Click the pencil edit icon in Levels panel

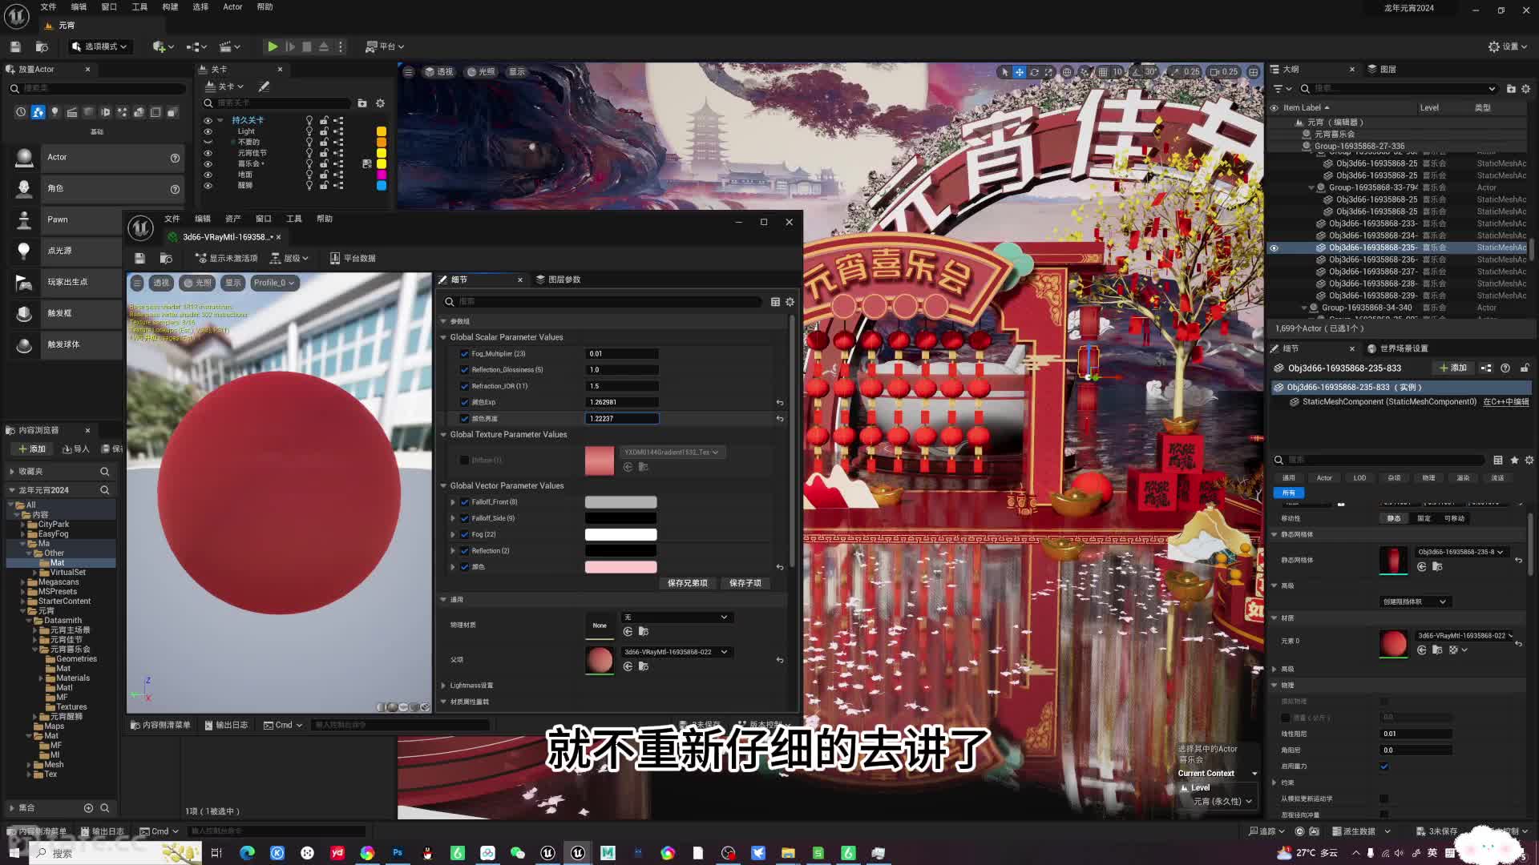coord(264,86)
